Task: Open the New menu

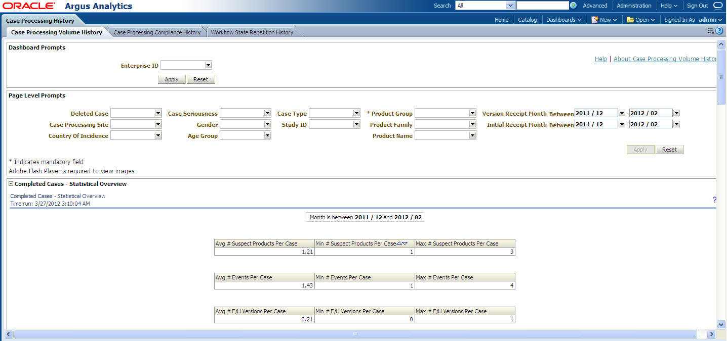Action: point(604,20)
